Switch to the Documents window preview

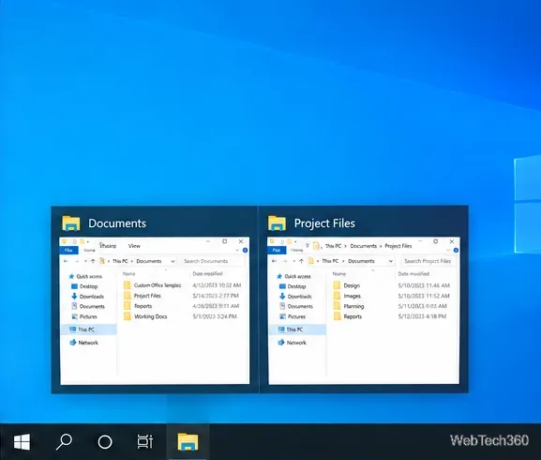coord(155,299)
